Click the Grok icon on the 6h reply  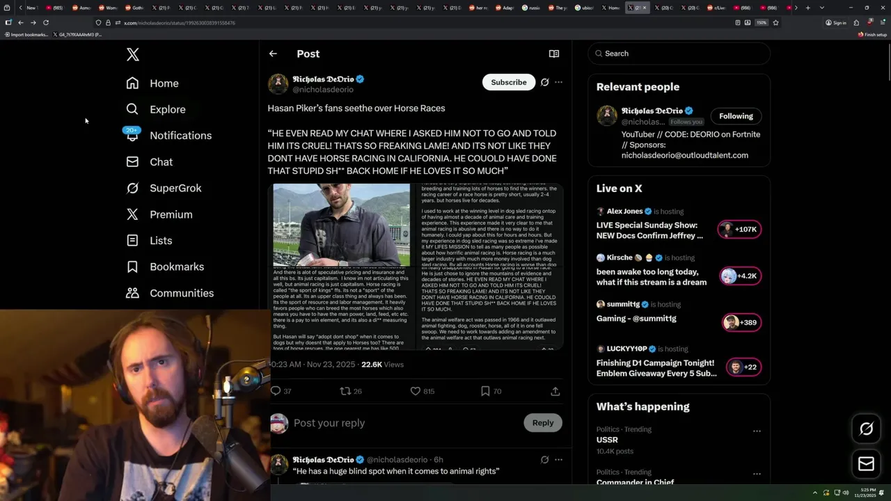544,460
